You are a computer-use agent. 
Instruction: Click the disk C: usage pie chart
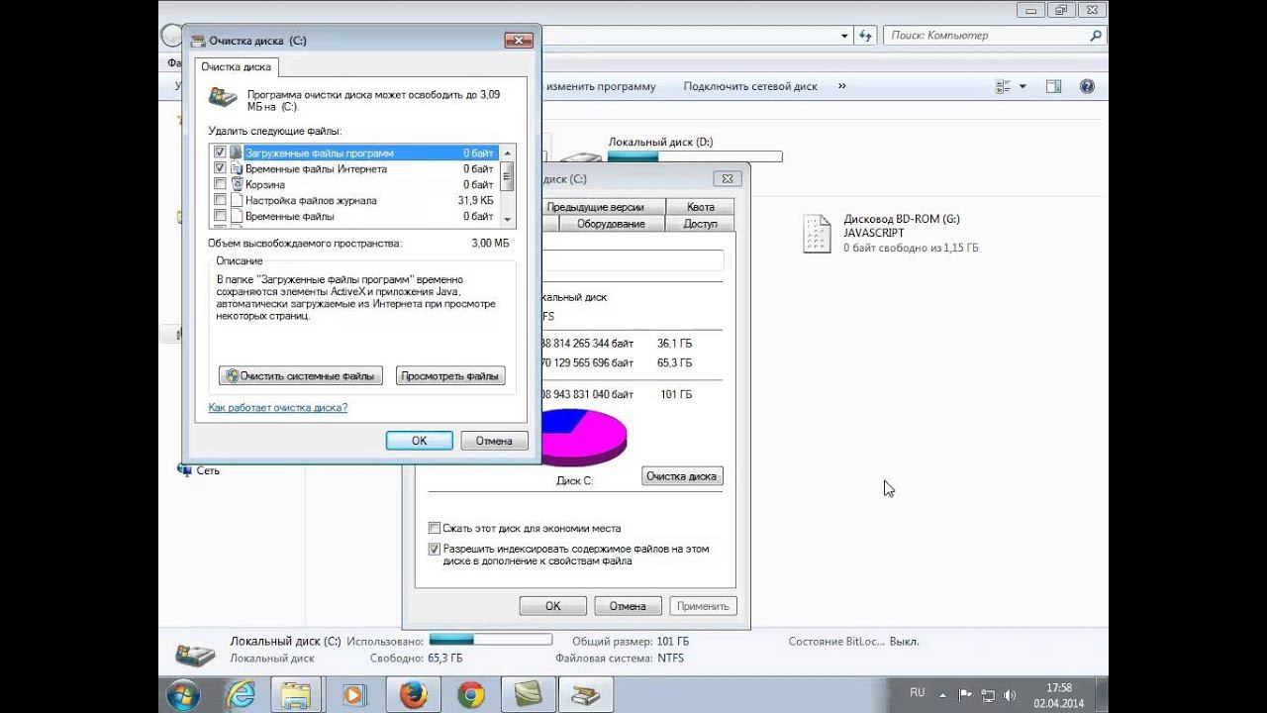pyautogui.click(x=586, y=440)
